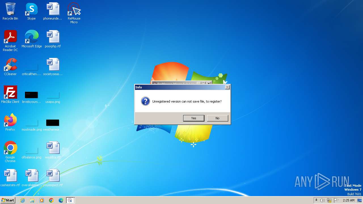Click No in the Info dialog
Viewport: 363px width, 204px height.
tap(217, 118)
